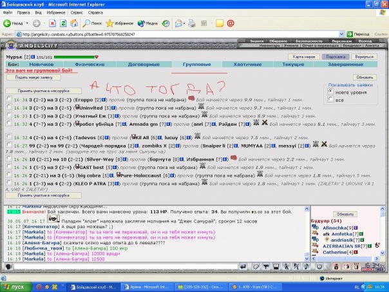Click the walking man chat toolbar icon

[287, 267]
